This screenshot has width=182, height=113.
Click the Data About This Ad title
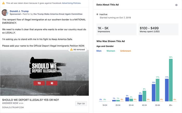coord(107,5)
